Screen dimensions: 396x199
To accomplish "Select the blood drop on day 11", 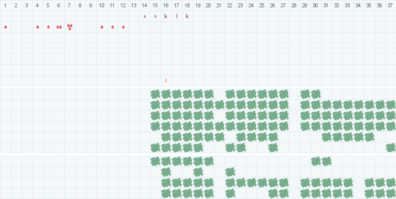I will (112, 27).
